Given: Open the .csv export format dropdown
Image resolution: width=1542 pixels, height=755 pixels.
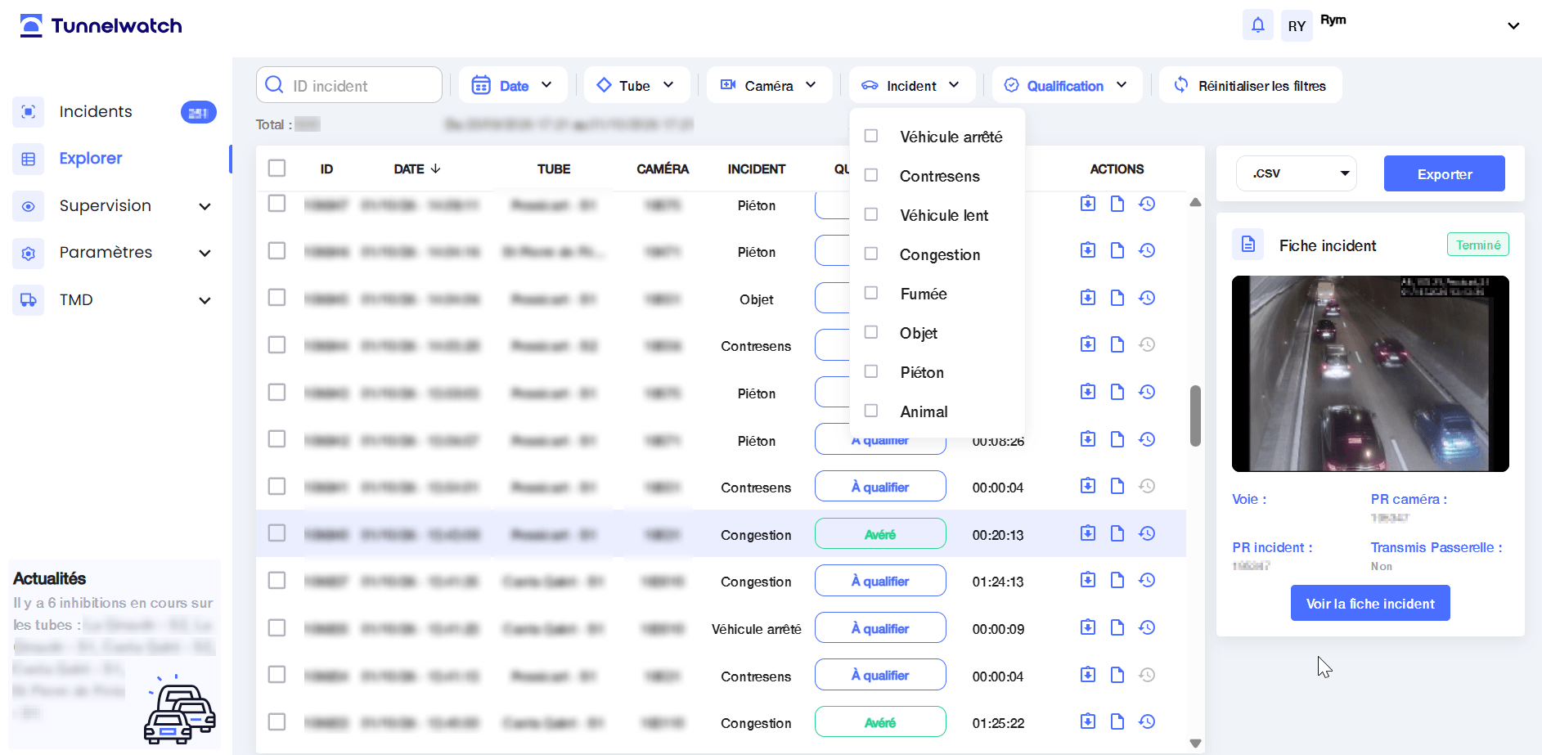Looking at the screenshot, I should click(1297, 173).
